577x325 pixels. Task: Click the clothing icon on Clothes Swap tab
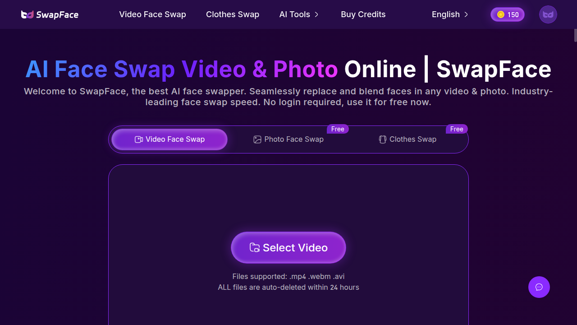(x=382, y=139)
